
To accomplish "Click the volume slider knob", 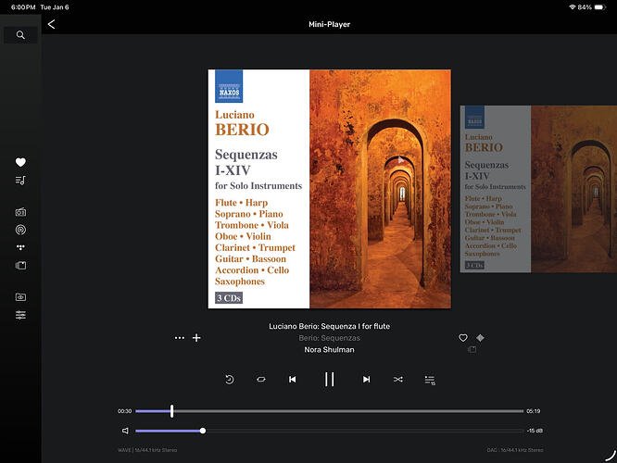I will click(203, 431).
